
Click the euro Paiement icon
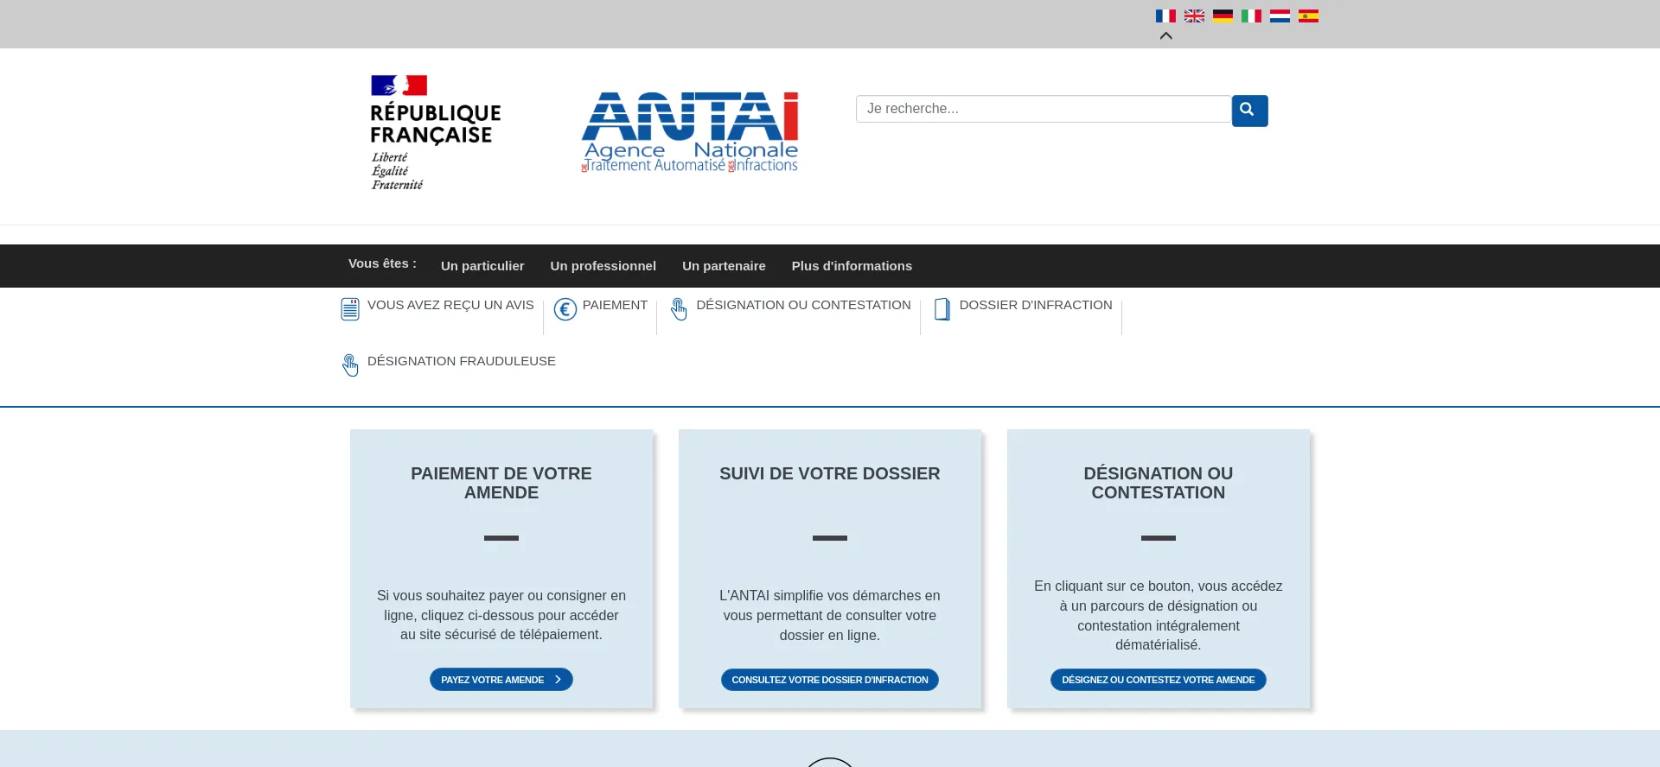coord(565,309)
